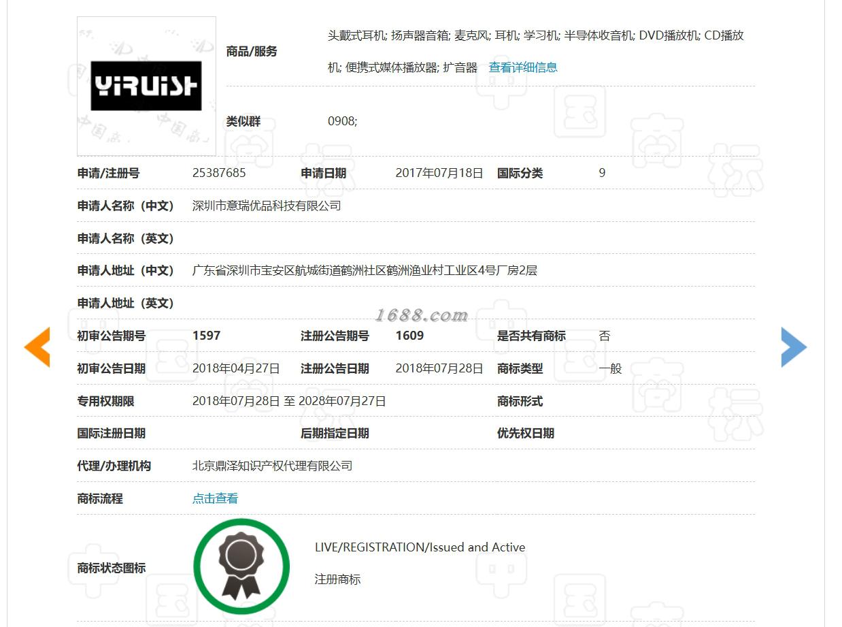Click the 商标类型 label
Viewport: 842px width, 627px height.
pyautogui.click(x=520, y=368)
